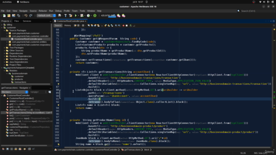
Task: Click the Shift Line Right editor icon
Action: pyautogui.click(x=119, y=26)
